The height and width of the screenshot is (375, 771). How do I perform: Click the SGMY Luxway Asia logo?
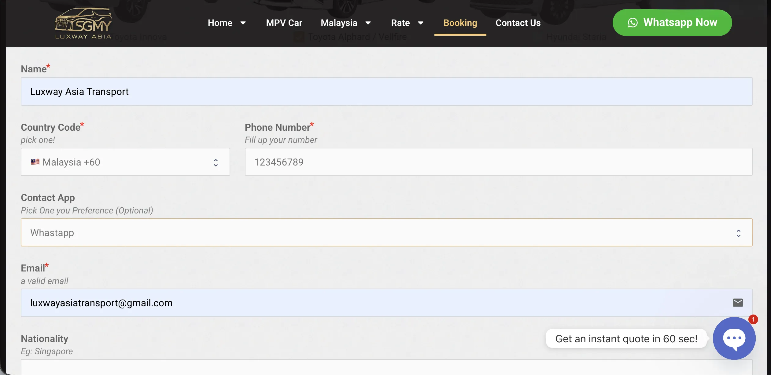[x=83, y=24]
